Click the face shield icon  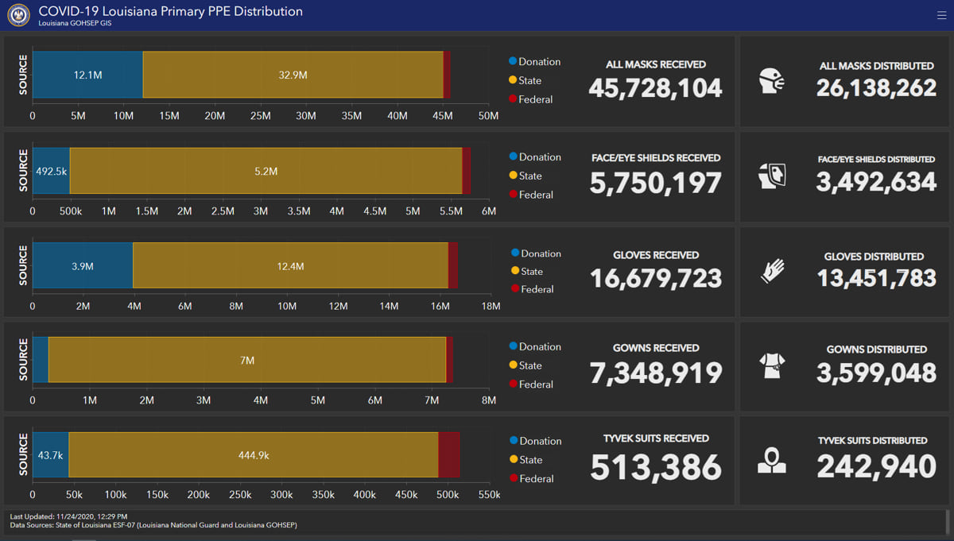tap(772, 175)
